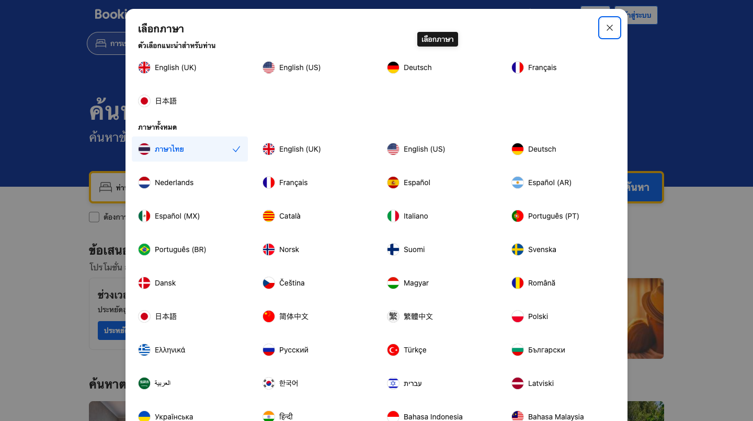Pick Italiano from all languages

click(x=416, y=216)
